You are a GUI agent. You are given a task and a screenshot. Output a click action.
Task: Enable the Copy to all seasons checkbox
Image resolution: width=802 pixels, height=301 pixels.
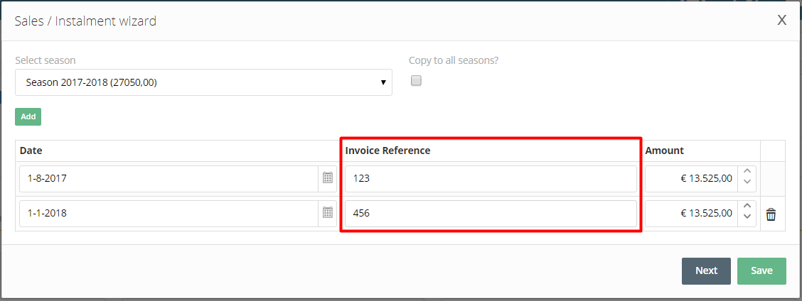coord(417,81)
